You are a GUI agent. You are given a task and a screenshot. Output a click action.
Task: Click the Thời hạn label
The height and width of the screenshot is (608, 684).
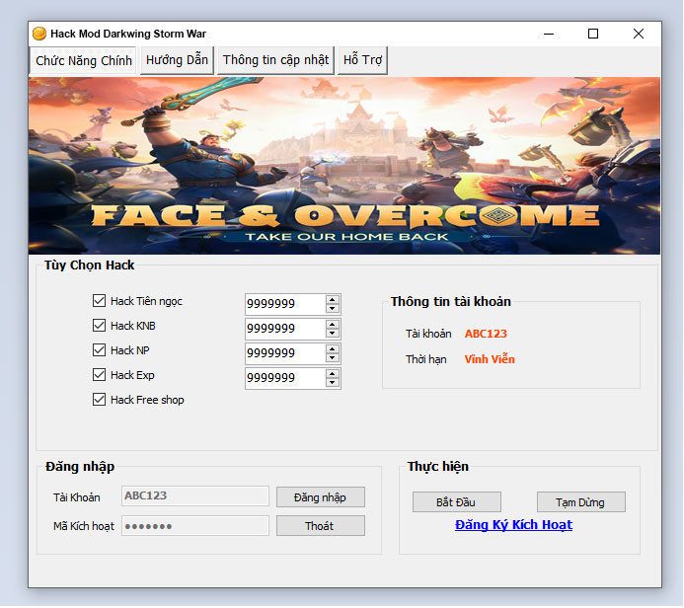coord(426,359)
